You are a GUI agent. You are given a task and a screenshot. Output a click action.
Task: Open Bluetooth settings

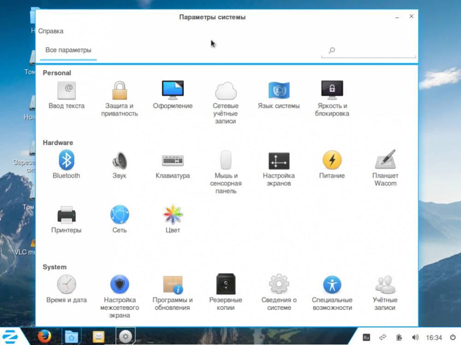(x=66, y=161)
